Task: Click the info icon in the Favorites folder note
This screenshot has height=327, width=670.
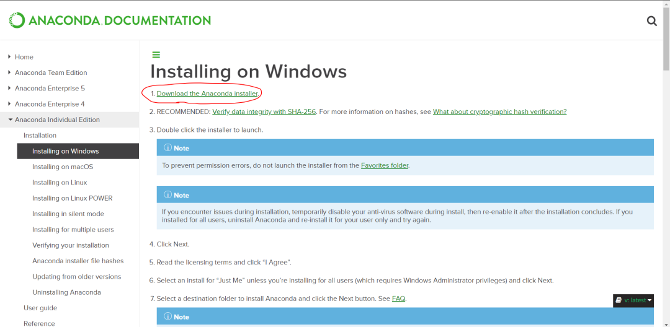Action: (x=167, y=148)
